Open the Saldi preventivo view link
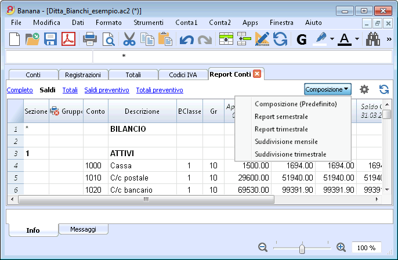This screenshot has width=398, height=260. tap(107, 90)
